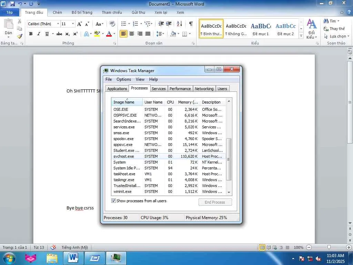Switch to the Performance tab
This screenshot has width=353, height=265.
click(180, 89)
